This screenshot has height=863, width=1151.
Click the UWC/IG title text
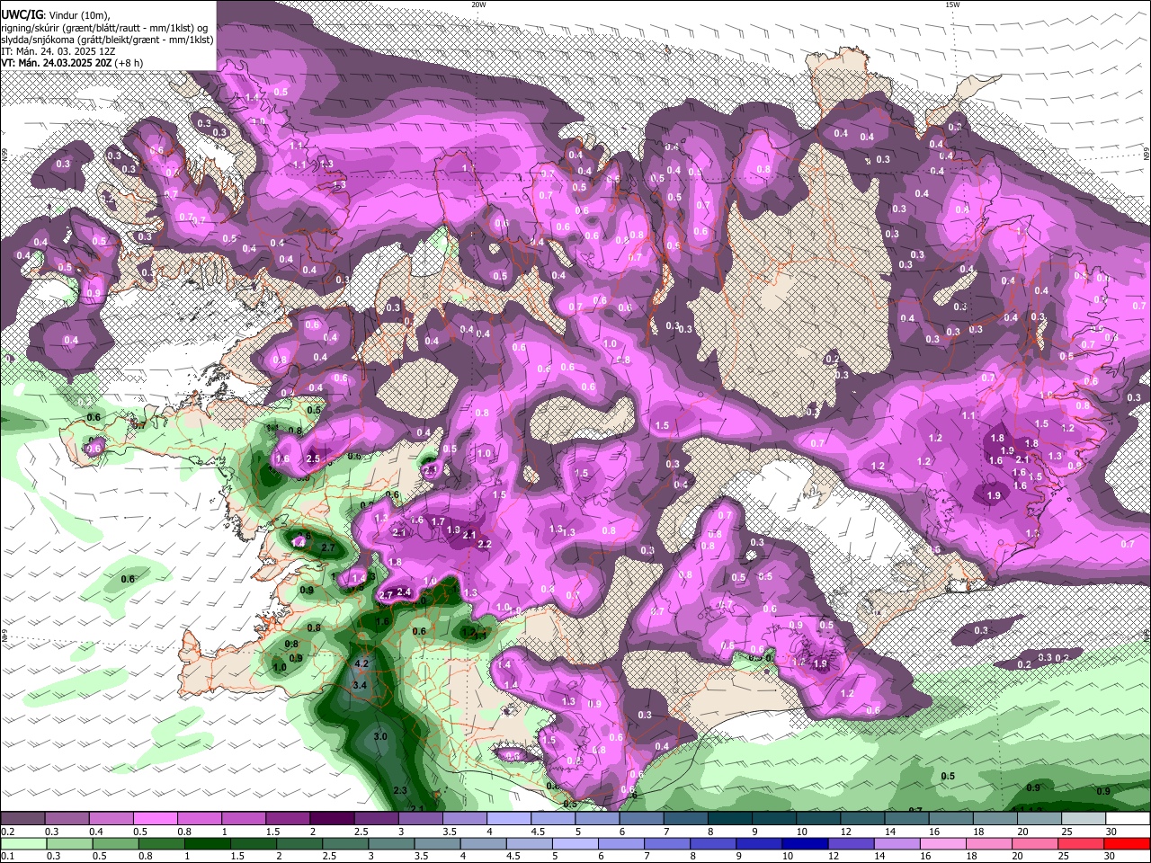(x=22, y=14)
